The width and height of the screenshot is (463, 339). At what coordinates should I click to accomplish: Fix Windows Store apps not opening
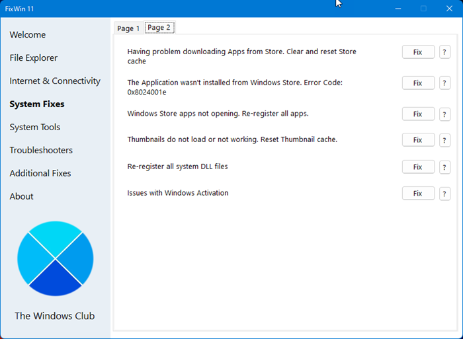[x=418, y=114]
